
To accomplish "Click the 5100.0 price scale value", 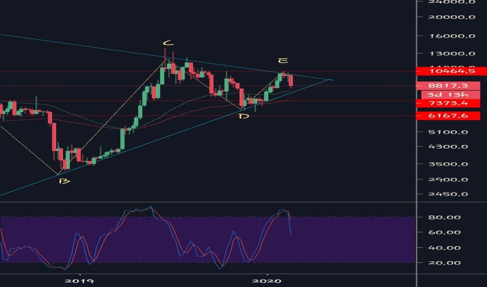I will pyautogui.click(x=448, y=132).
